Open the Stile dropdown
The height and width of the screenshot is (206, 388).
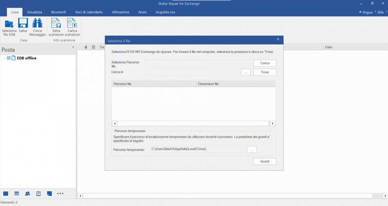click(x=382, y=12)
